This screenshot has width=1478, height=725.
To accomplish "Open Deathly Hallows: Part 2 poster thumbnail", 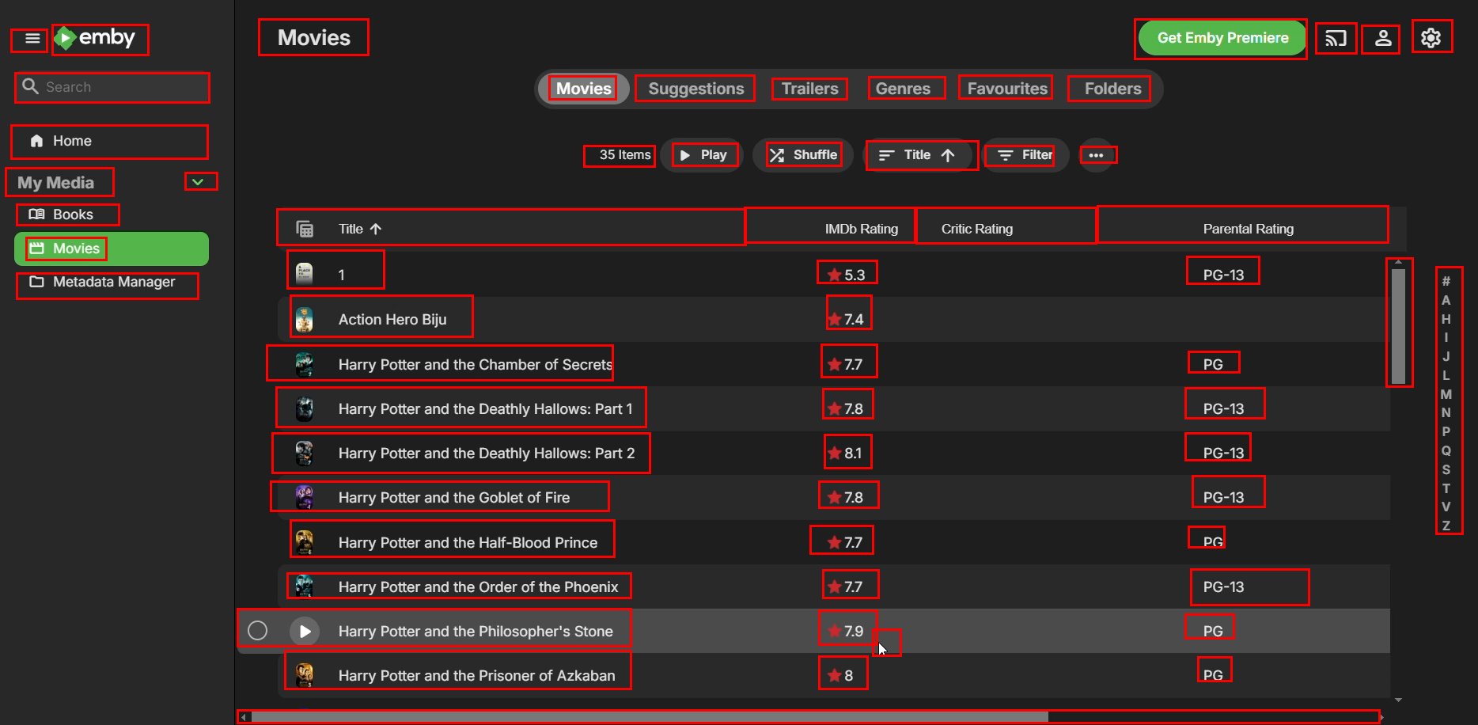I will pyautogui.click(x=305, y=453).
